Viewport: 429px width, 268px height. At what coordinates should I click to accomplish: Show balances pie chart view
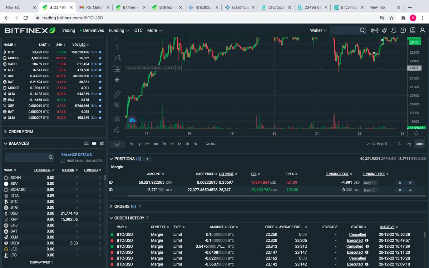point(102,143)
